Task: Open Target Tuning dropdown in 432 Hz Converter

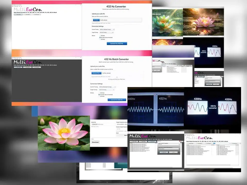Action: 106,33
